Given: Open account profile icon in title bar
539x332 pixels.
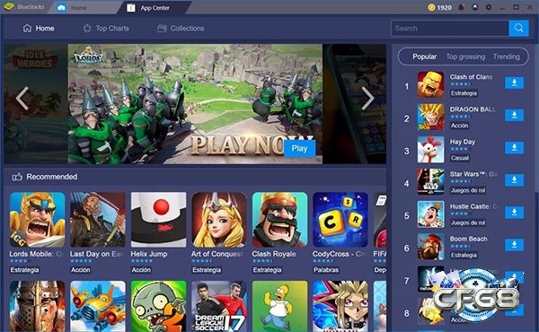Looking at the screenshot, I should tap(475, 7).
